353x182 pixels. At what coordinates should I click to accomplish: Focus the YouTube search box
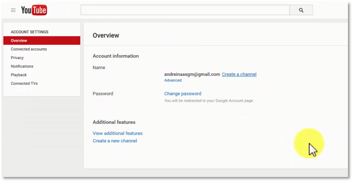[x=185, y=10]
